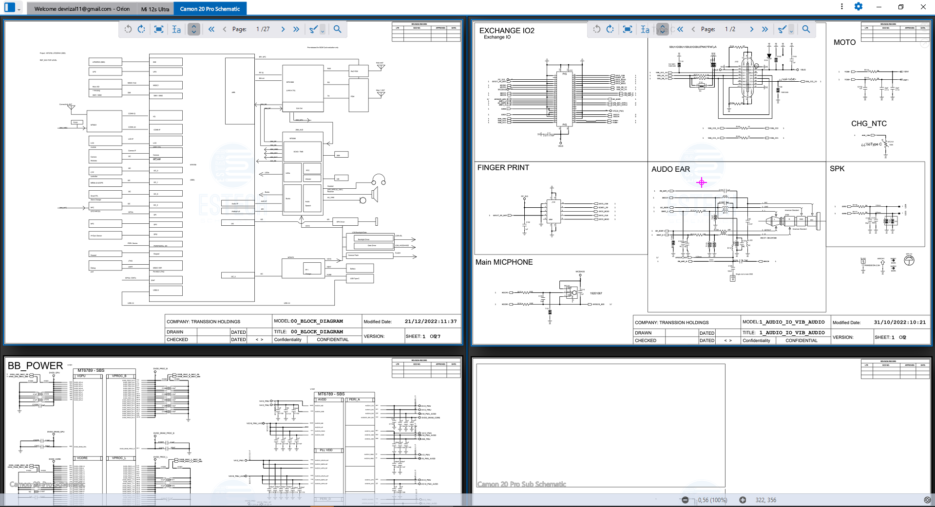
Task: Open search in the left viewer
Action: click(337, 29)
